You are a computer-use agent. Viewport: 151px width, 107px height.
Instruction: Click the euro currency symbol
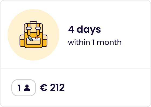click(44, 88)
